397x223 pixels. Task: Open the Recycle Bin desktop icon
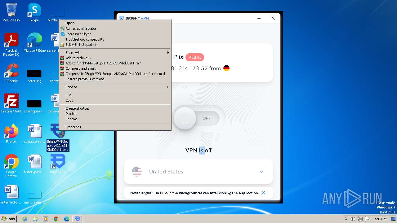click(11, 12)
